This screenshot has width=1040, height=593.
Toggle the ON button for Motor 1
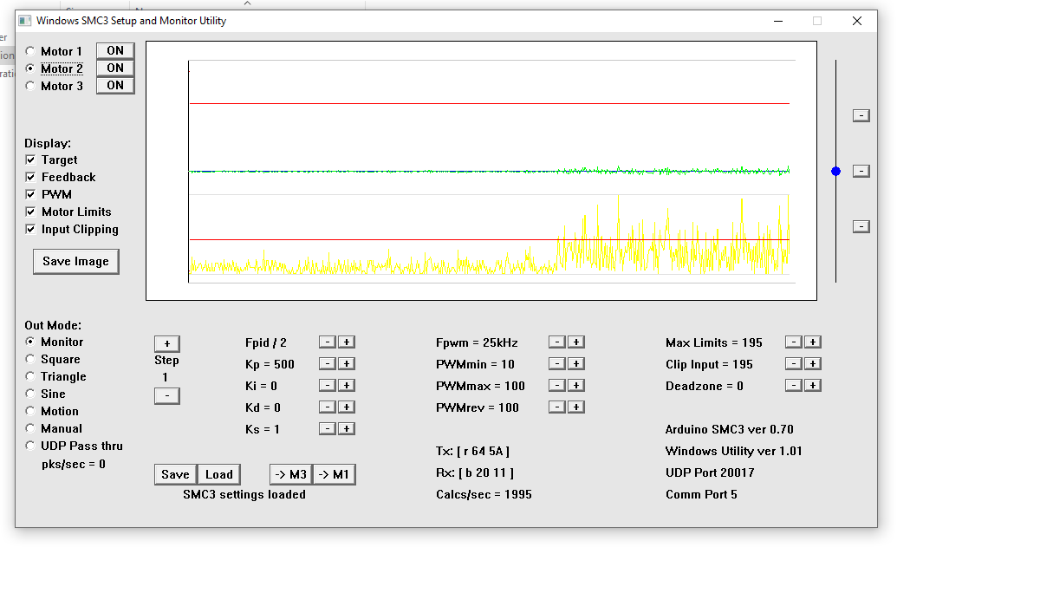point(115,50)
